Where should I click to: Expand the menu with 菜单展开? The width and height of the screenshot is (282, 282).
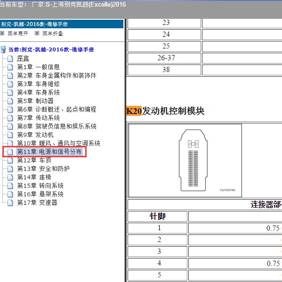pyautogui.click(x=17, y=33)
